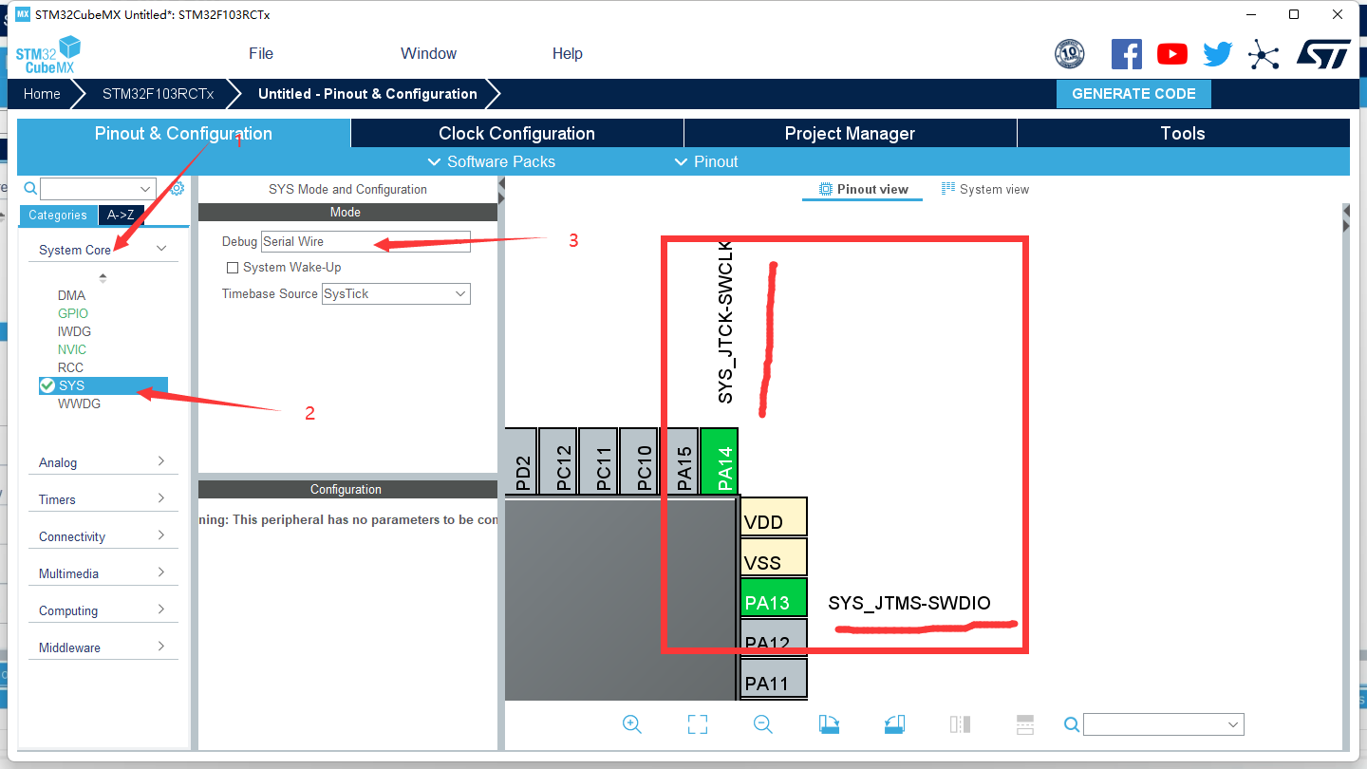Open the Pinout dropdown menu

pos(706,161)
